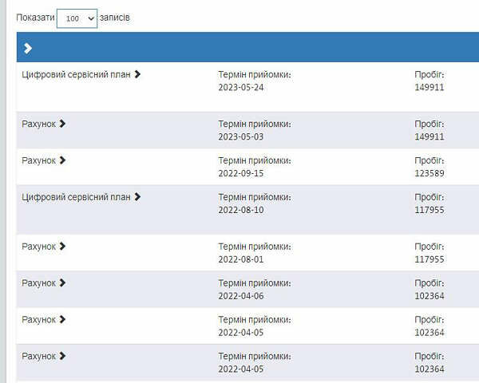Expand the white chevron in blue header bar
Image resolution: width=479 pixels, height=383 pixels.
click(x=28, y=49)
